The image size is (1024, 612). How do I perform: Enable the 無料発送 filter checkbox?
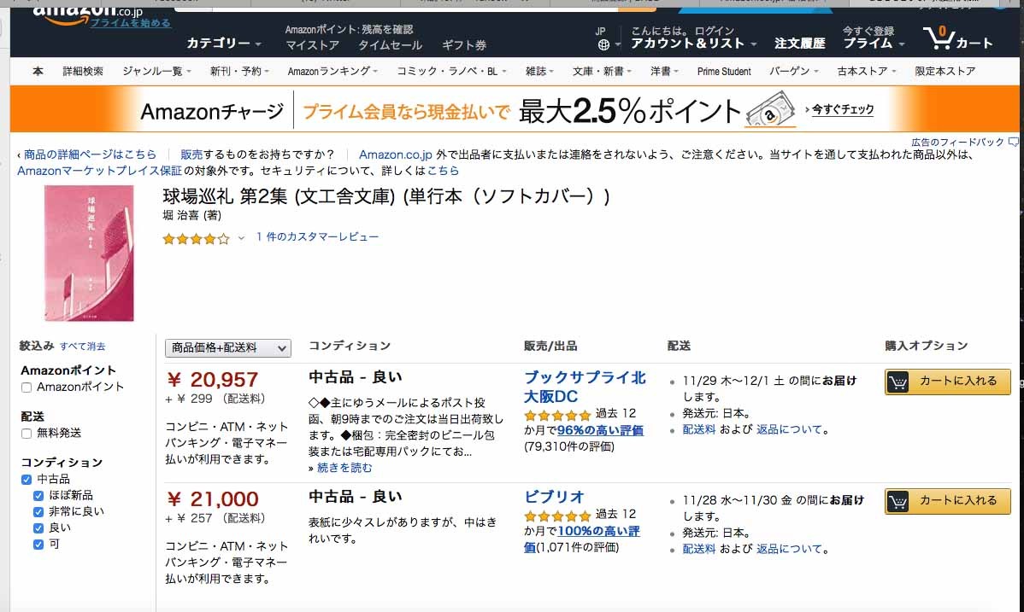(26, 434)
